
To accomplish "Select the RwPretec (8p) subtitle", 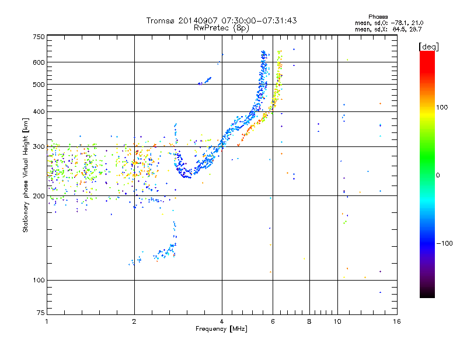I will click(222, 27).
